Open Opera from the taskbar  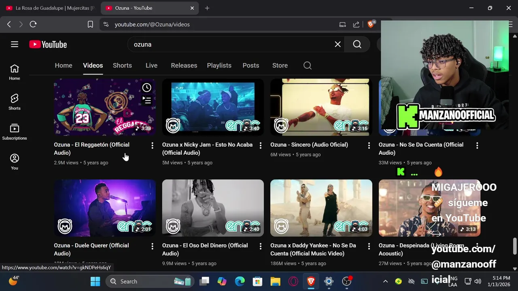coord(293,281)
